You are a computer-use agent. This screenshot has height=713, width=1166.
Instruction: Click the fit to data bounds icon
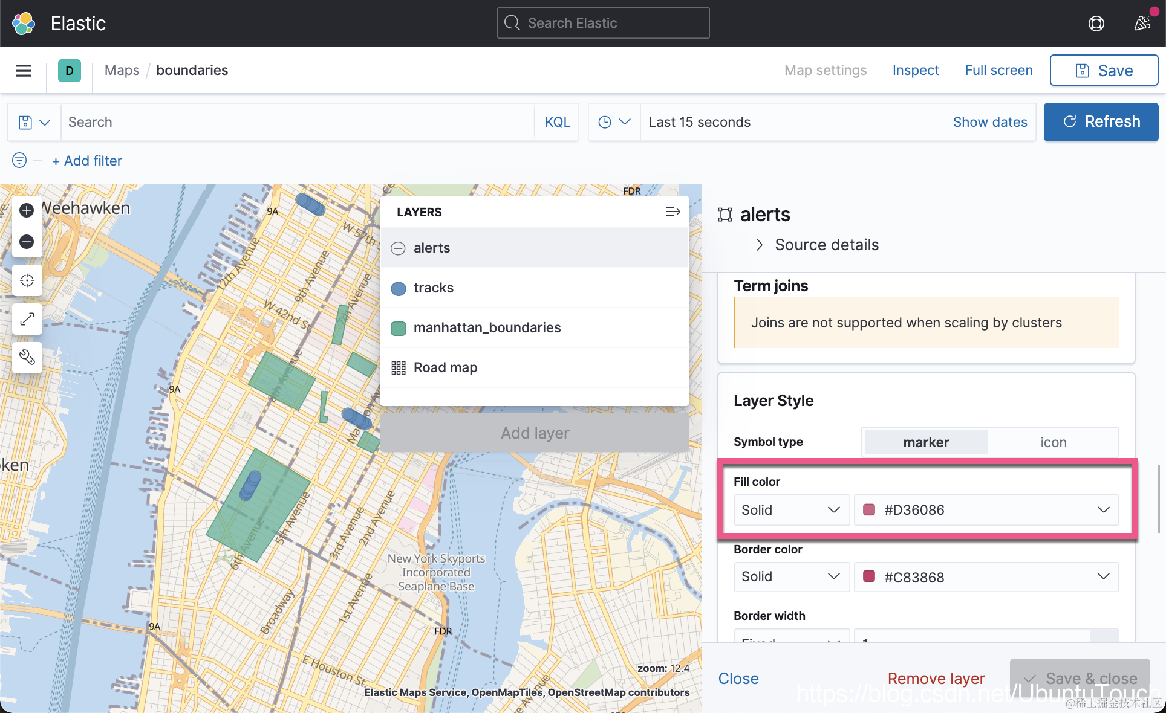pos(27,280)
